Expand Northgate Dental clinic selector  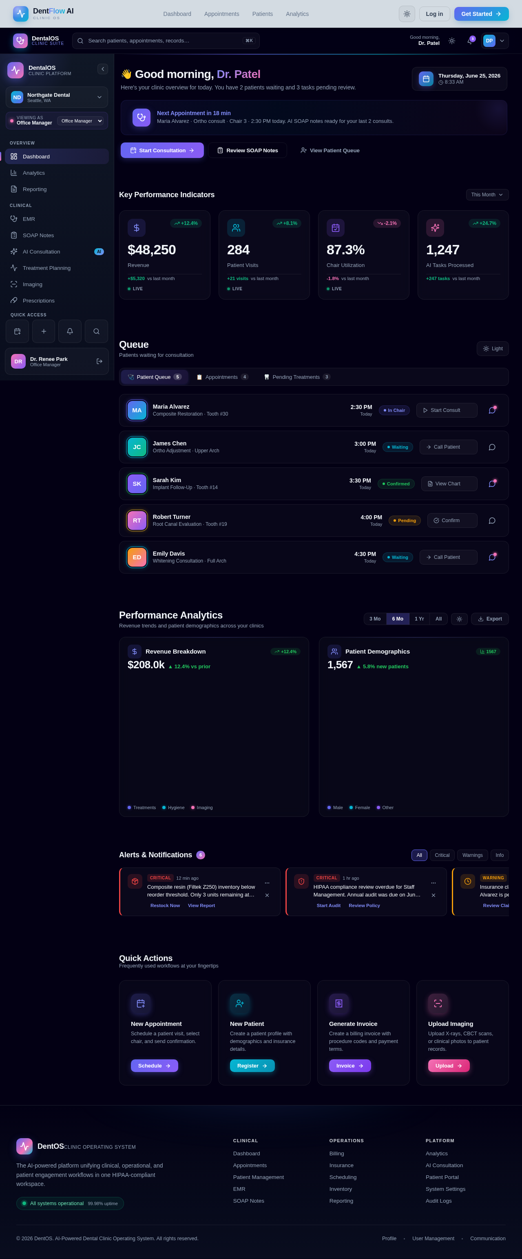(x=57, y=97)
